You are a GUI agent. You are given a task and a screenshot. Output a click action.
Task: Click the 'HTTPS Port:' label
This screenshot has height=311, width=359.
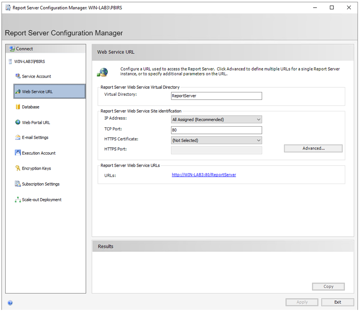coord(115,149)
